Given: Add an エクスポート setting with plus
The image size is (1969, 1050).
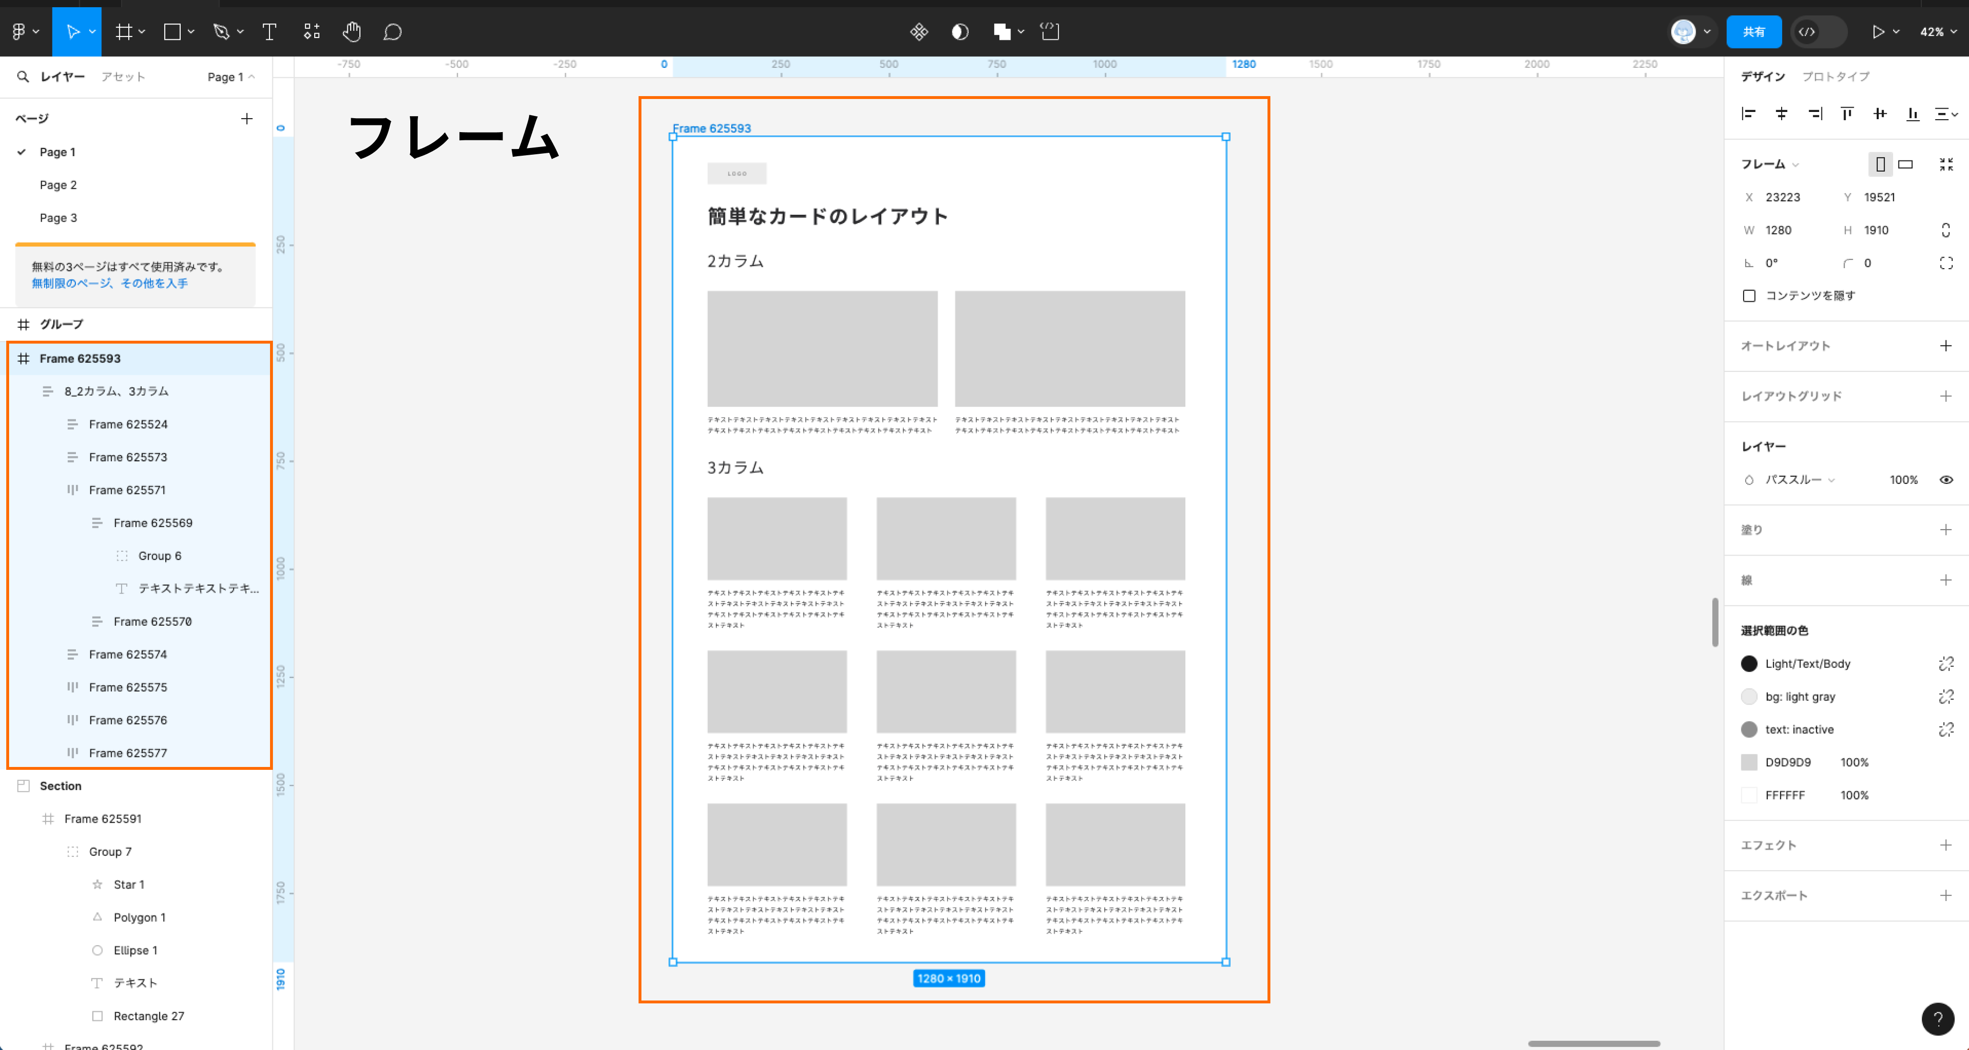Looking at the screenshot, I should [1946, 896].
